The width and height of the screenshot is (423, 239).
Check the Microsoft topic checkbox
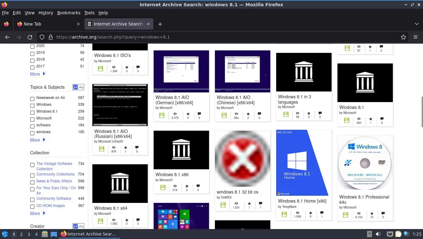tap(32, 119)
